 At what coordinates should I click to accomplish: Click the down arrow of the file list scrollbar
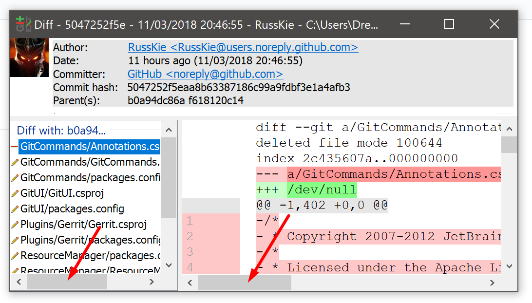click(168, 265)
